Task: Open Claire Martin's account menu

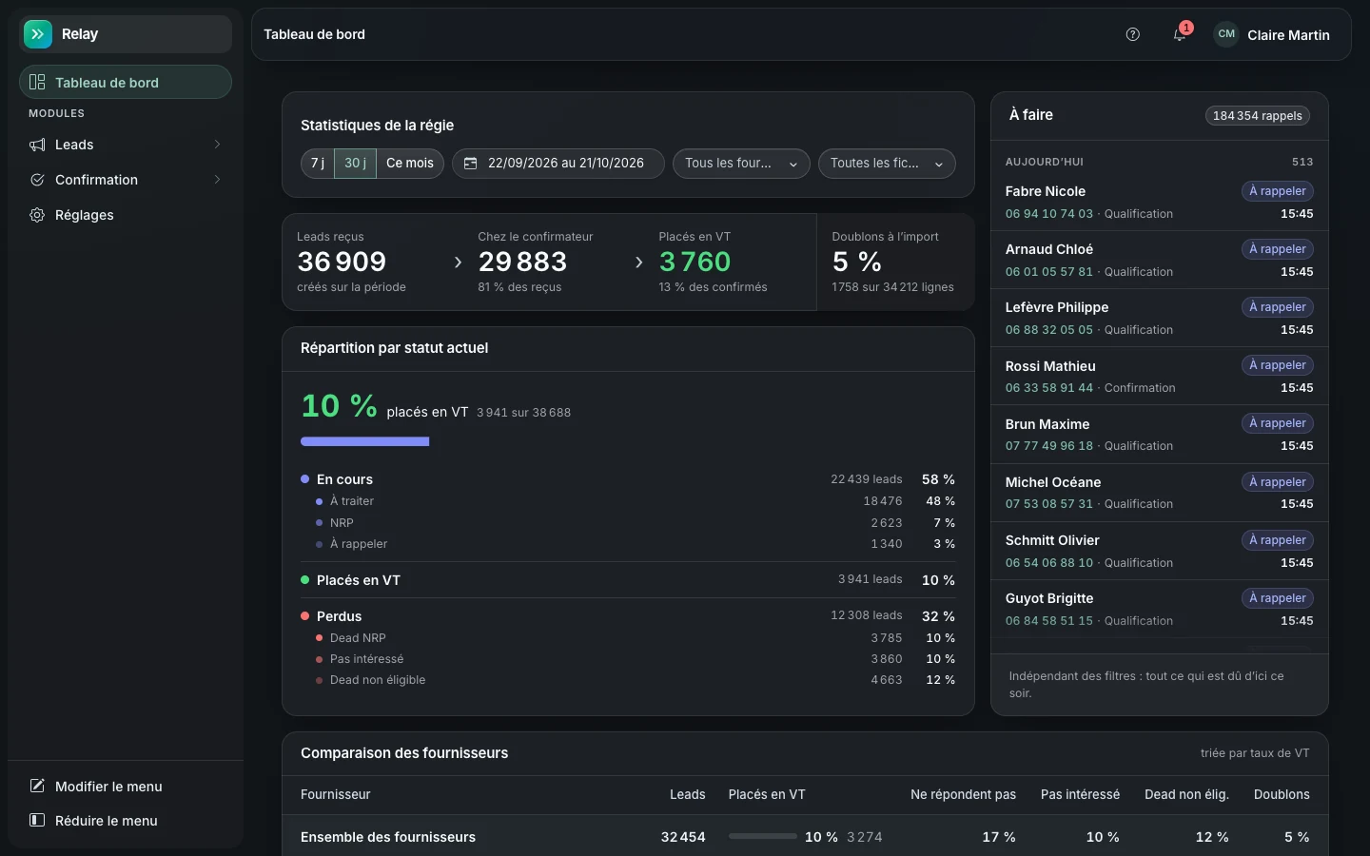Action: click(1272, 34)
